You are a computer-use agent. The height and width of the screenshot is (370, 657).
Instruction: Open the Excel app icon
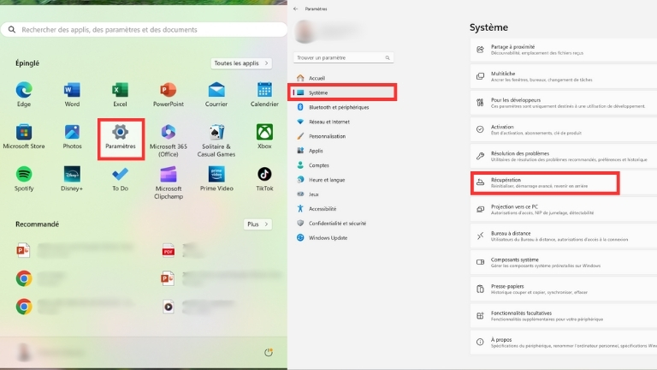tap(121, 89)
